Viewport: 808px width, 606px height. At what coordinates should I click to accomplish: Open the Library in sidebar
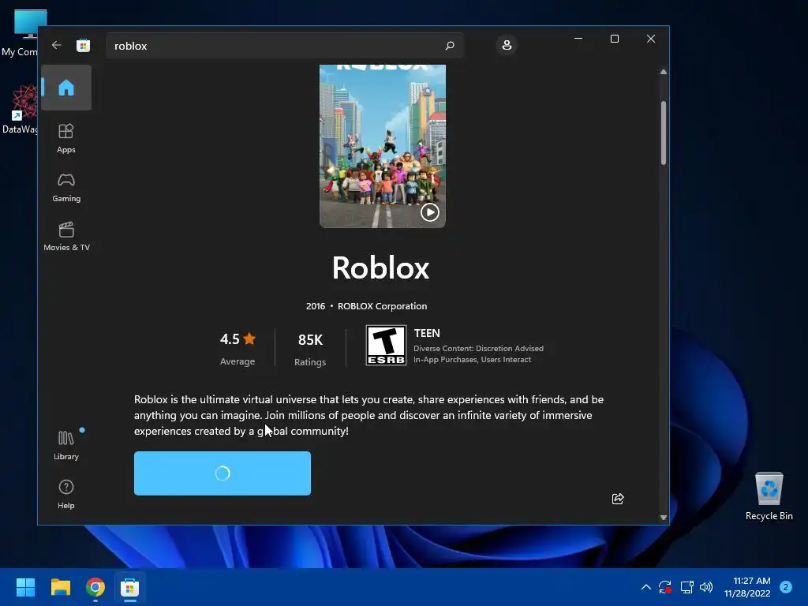pos(66,445)
